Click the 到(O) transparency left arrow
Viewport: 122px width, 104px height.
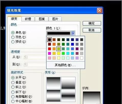pyautogui.click(x=25, y=64)
